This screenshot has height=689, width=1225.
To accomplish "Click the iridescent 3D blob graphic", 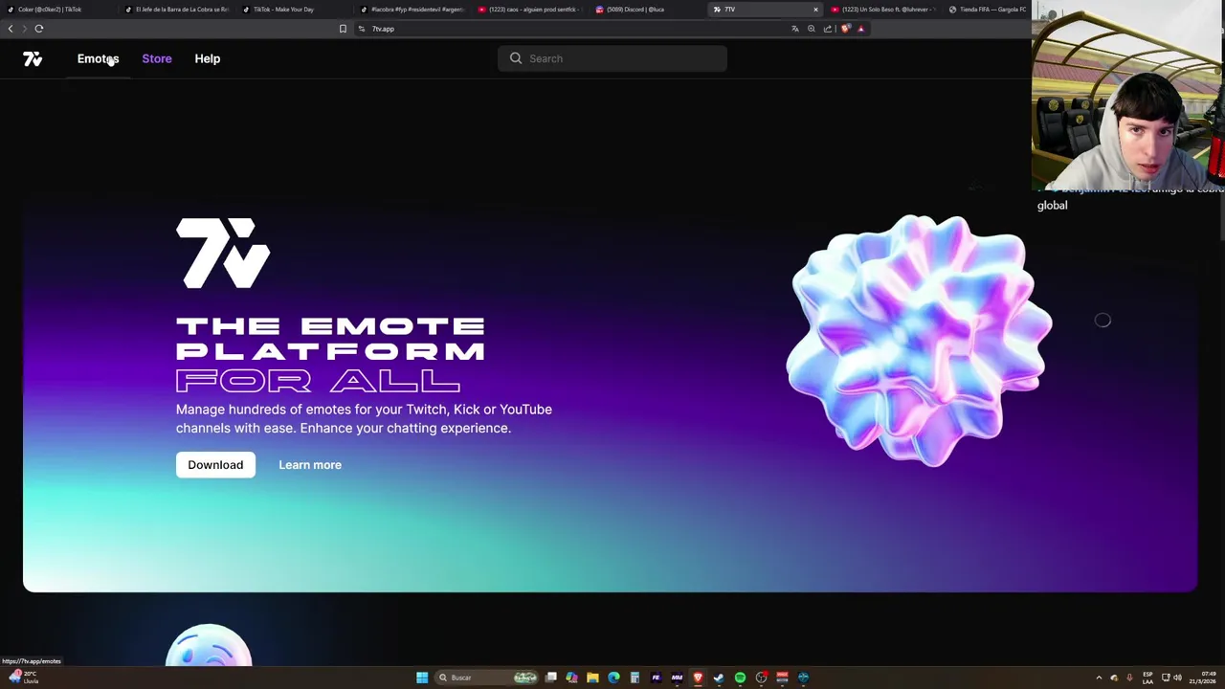I will click(x=919, y=340).
